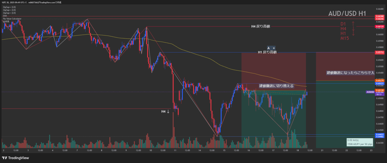The height and width of the screenshot is (163, 387).
Task: Click the down arrow beside H4
Action: tap(353, 29)
